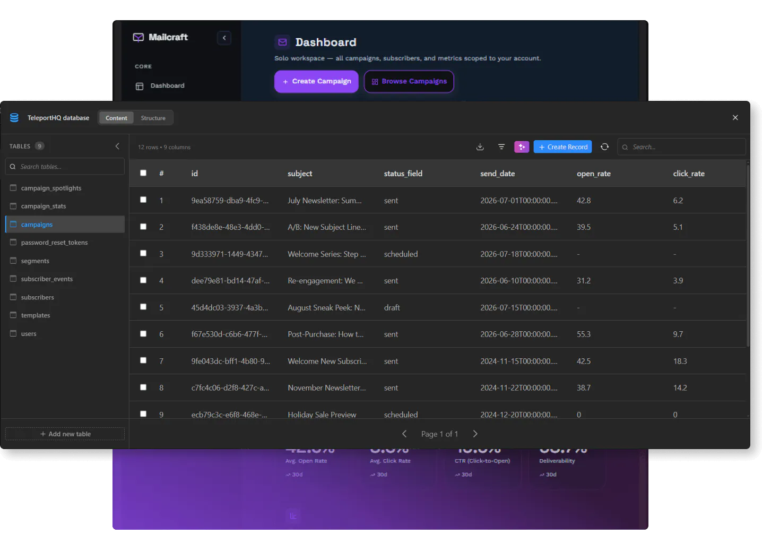Switch to the Structure tab
This screenshot has height=551, width=762.
[153, 118]
